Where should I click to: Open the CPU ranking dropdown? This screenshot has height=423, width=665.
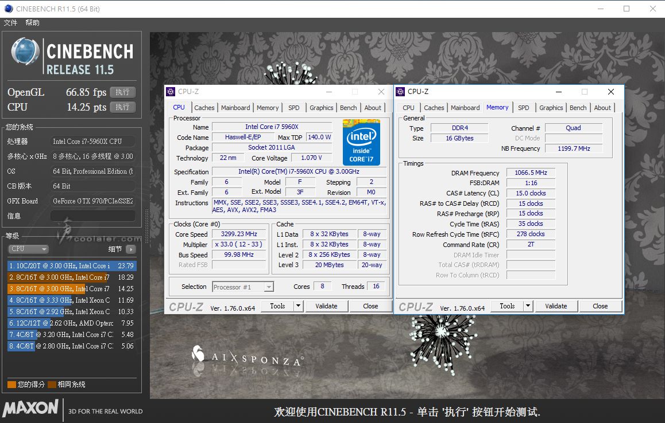coord(28,249)
